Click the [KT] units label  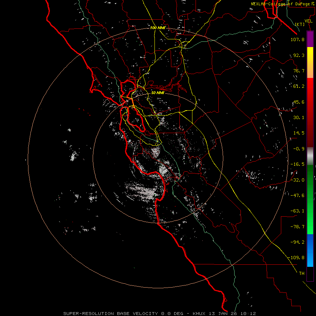point(300,24)
